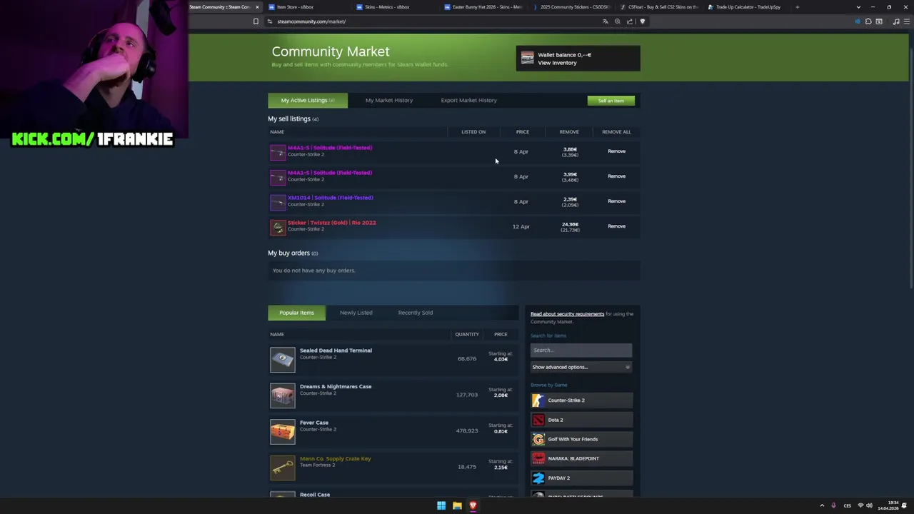Click the Brave browser taskbar icon
914x514 pixels.
(473, 505)
